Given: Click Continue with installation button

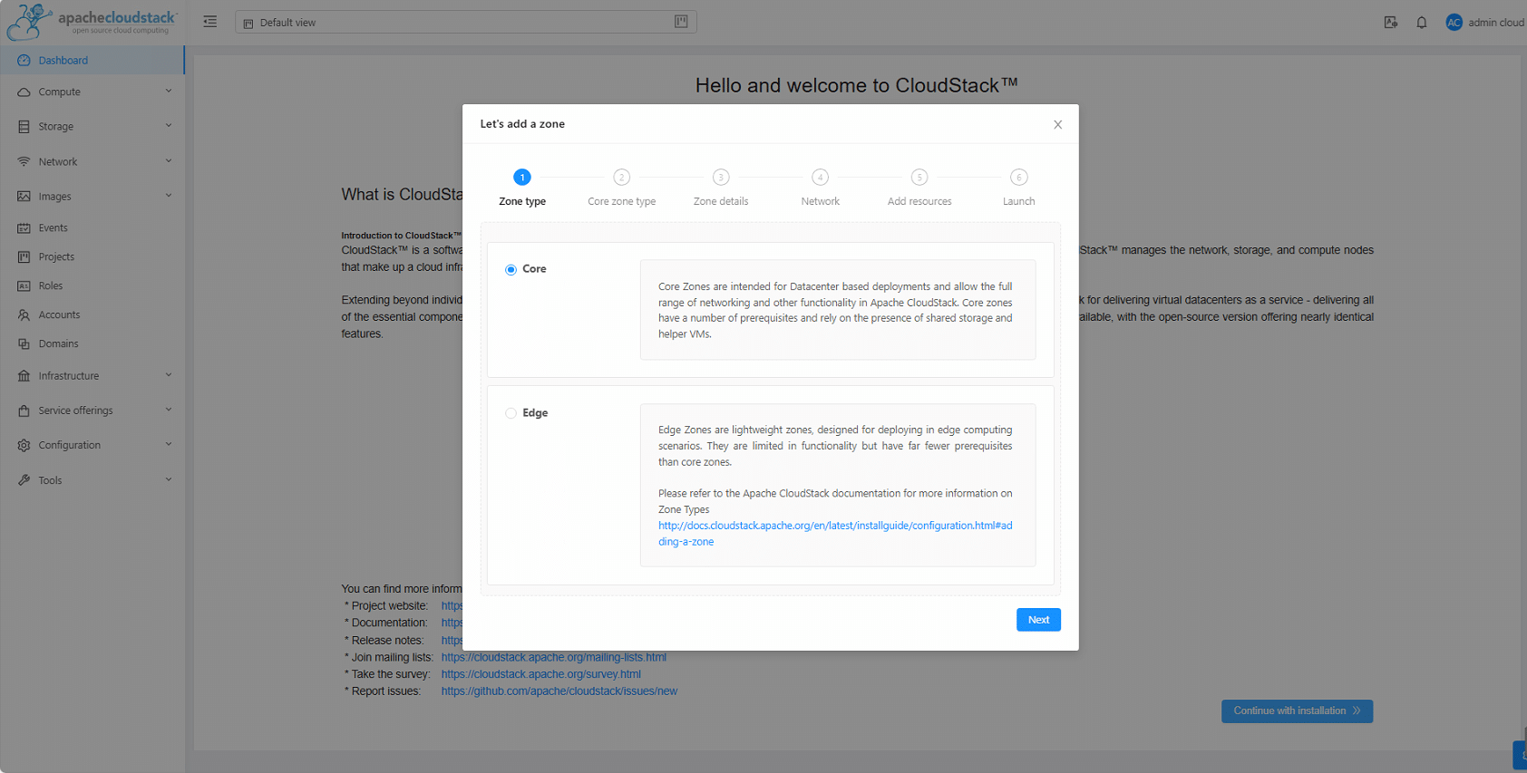Looking at the screenshot, I should pos(1297,711).
